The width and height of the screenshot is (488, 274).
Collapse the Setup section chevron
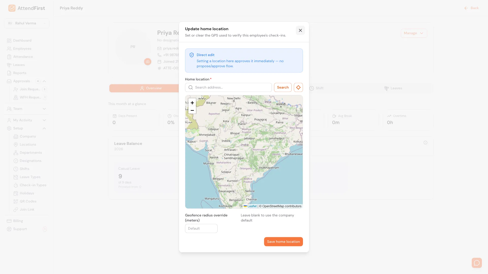(x=44, y=128)
